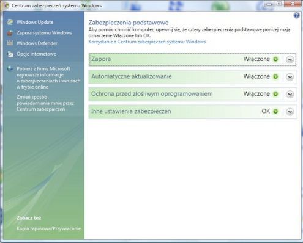
Task: Expand the Automatyczne aktualizowanie section chevron
Action: pos(290,77)
